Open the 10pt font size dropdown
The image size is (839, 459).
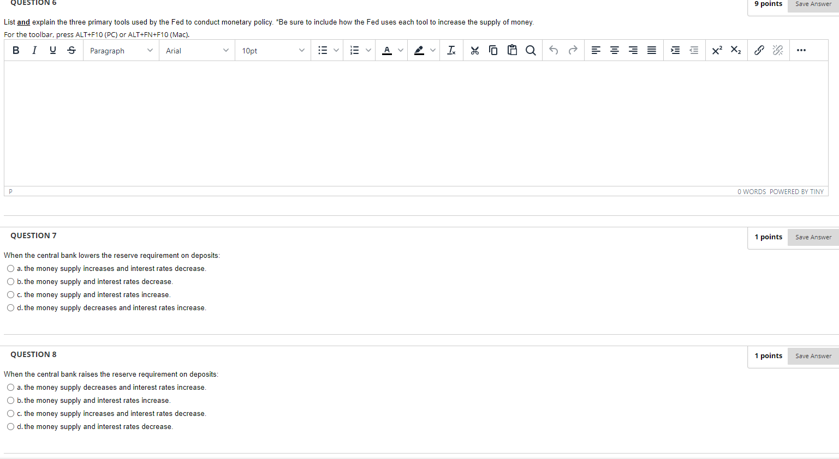[273, 51]
